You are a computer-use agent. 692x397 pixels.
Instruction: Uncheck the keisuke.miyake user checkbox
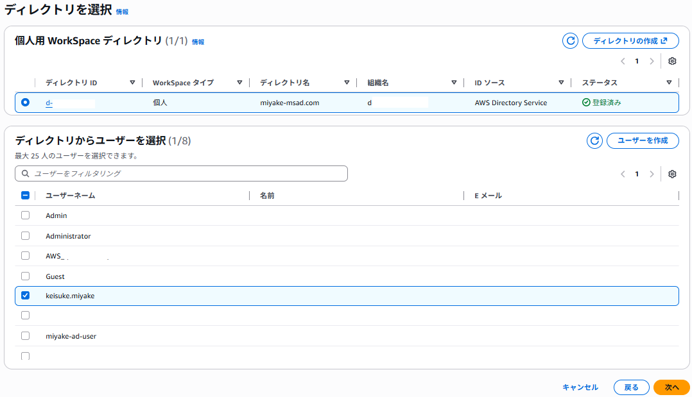tap(26, 296)
